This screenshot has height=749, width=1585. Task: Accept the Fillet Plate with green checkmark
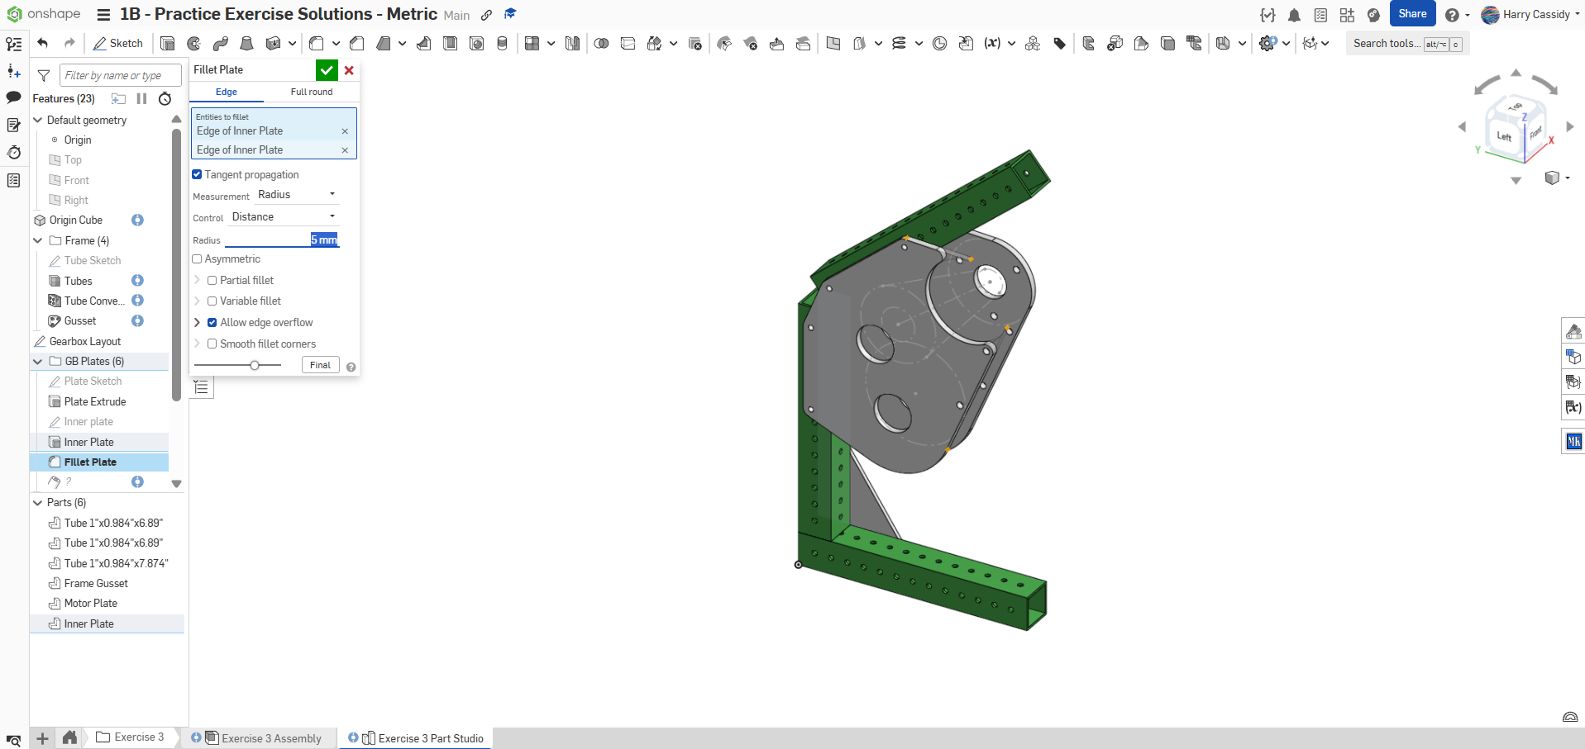(327, 70)
